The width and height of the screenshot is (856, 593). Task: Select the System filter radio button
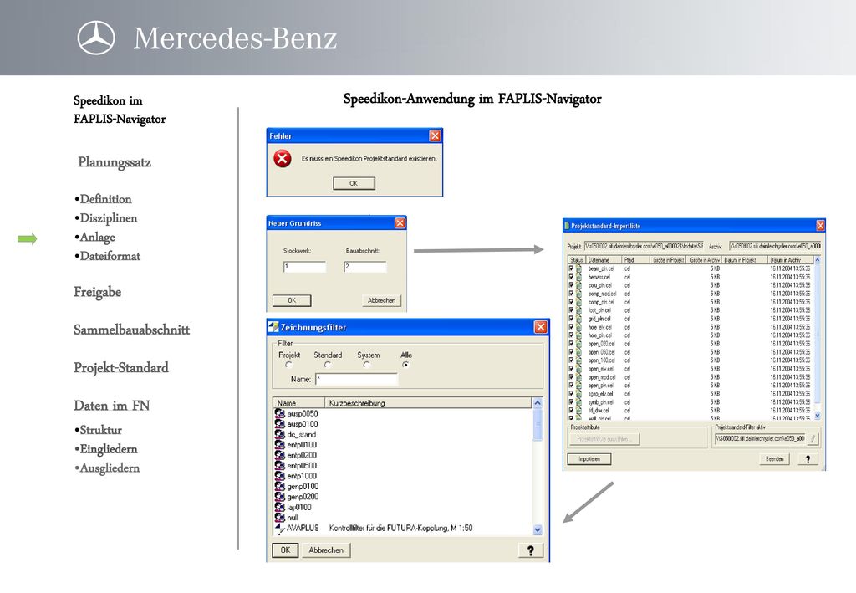pos(367,365)
